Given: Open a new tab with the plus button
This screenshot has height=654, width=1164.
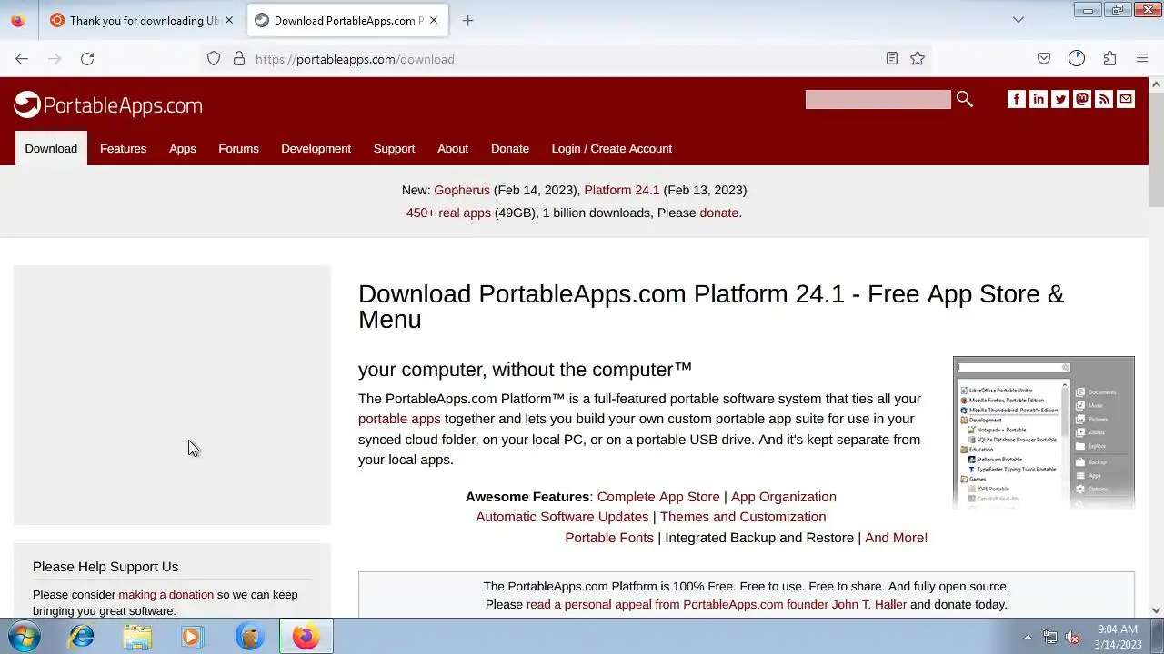Looking at the screenshot, I should 467,20.
